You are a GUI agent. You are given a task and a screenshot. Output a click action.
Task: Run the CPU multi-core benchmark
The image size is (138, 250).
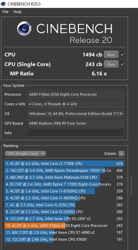click(x=111, y=55)
